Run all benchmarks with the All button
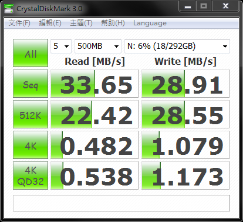 pyautogui.click(x=31, y=53)
